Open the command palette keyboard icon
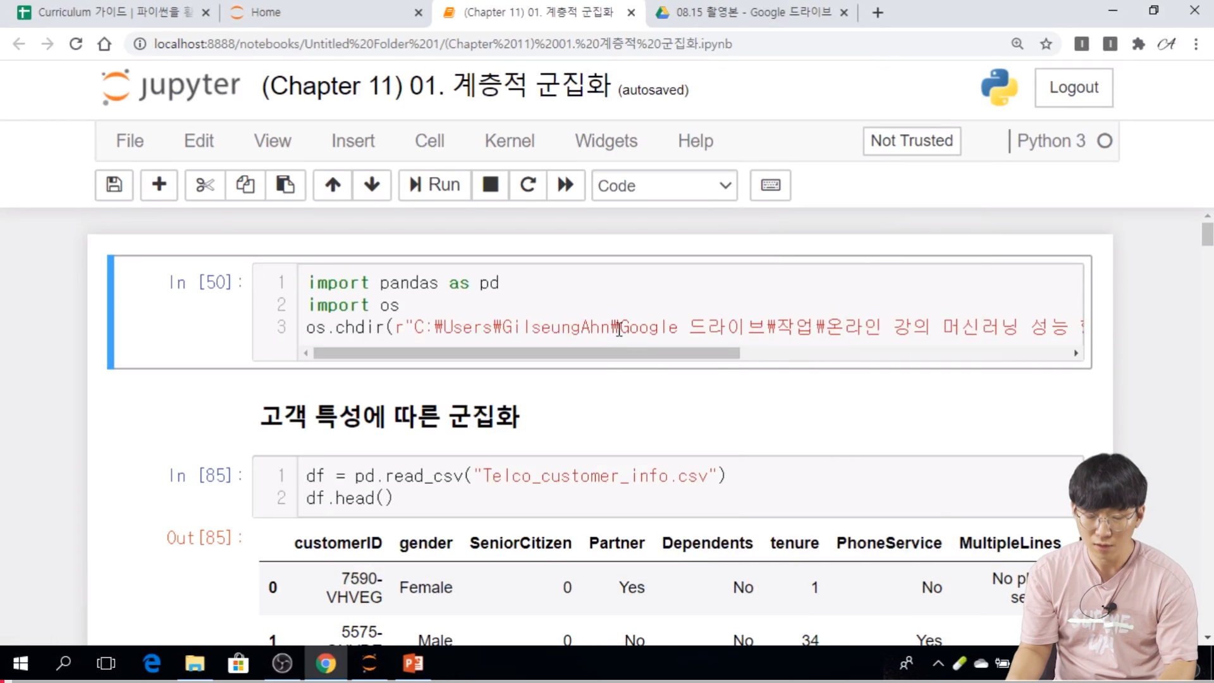This screenshot has height=683, width=1214. 770,185
